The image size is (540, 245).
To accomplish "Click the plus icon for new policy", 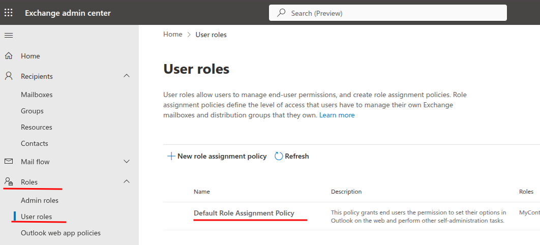I will coord(171,156).
